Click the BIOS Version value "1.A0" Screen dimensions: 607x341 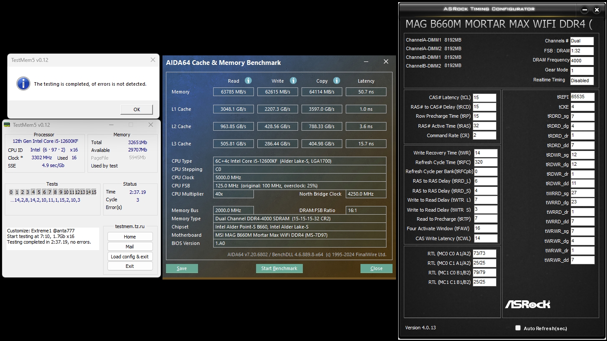(300, 243)
